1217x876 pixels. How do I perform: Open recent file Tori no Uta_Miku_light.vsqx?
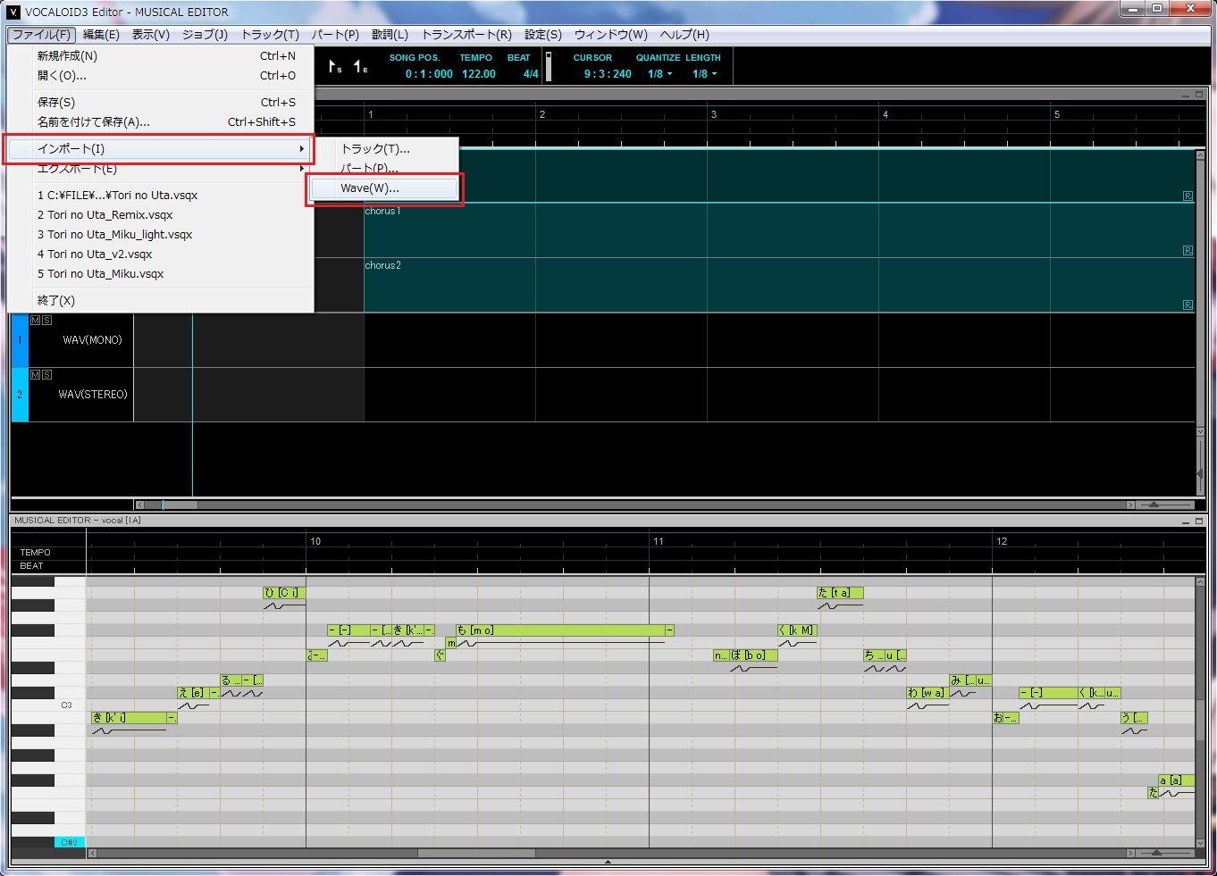160,235
